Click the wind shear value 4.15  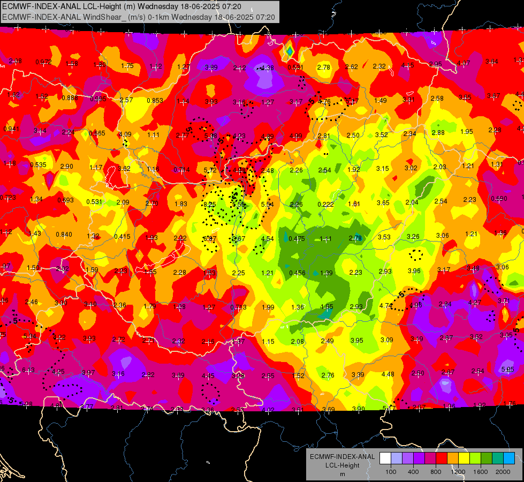[408, 65]
